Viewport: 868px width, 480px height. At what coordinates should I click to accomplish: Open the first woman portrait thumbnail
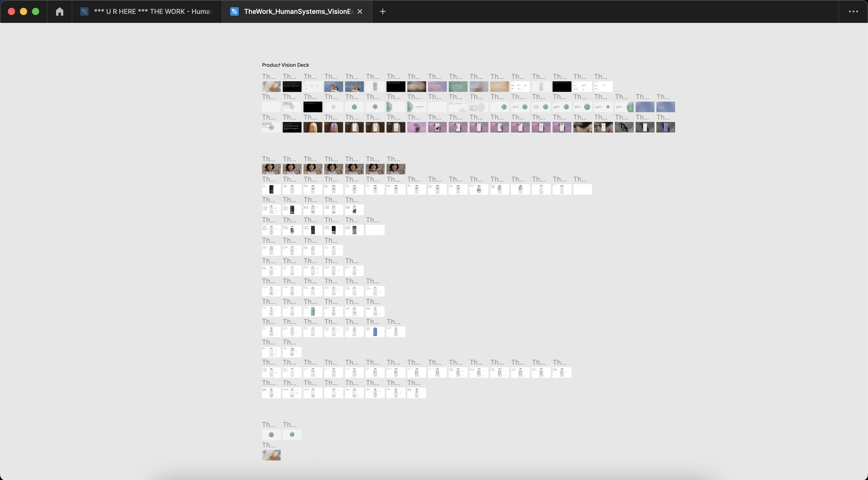point(271,169)
